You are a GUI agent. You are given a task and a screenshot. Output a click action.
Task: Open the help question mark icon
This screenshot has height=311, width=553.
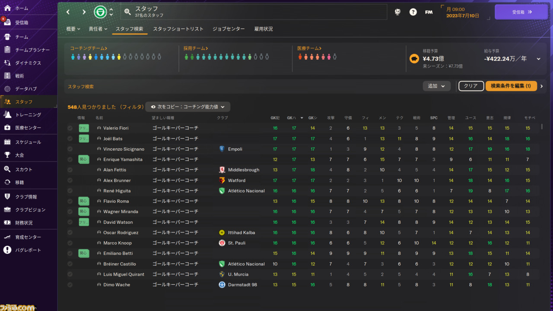413,12
